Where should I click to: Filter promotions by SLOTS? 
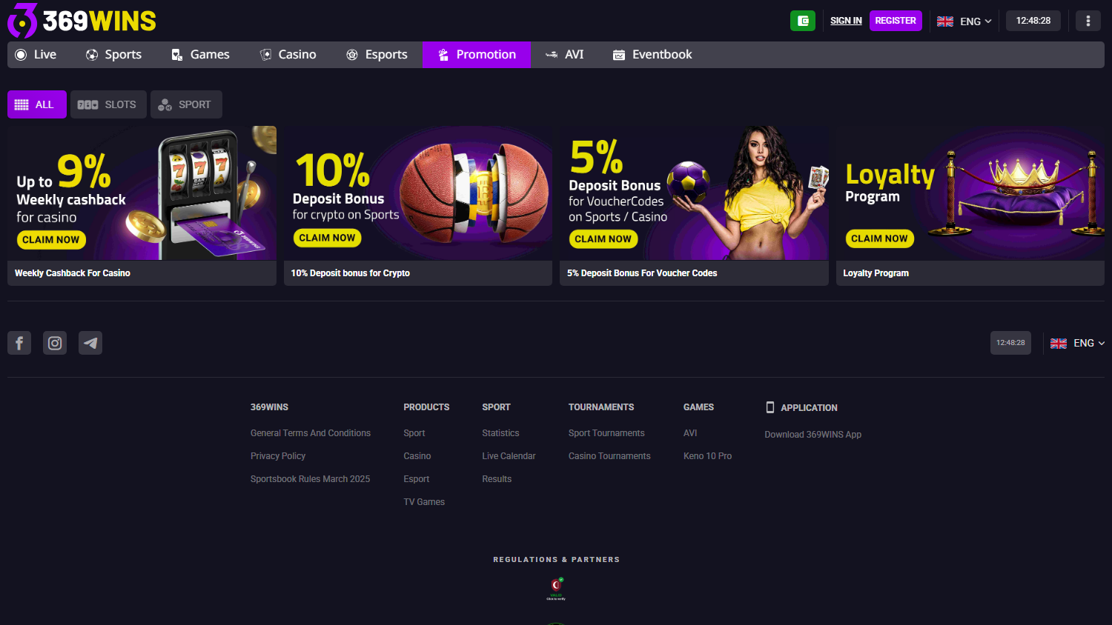pos(108,104)
